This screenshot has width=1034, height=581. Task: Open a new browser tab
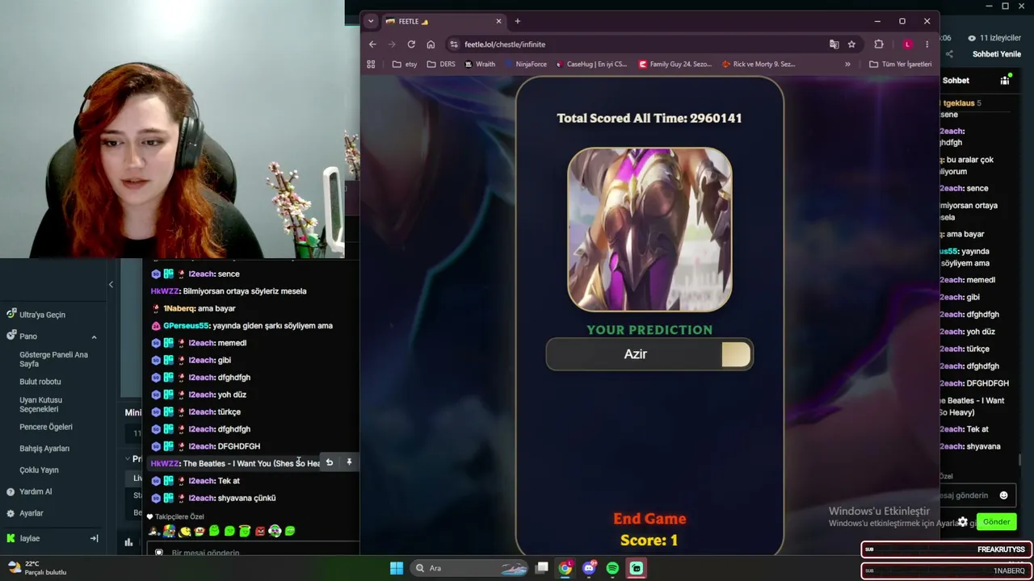pyautogui.click(x=517, y=21)
